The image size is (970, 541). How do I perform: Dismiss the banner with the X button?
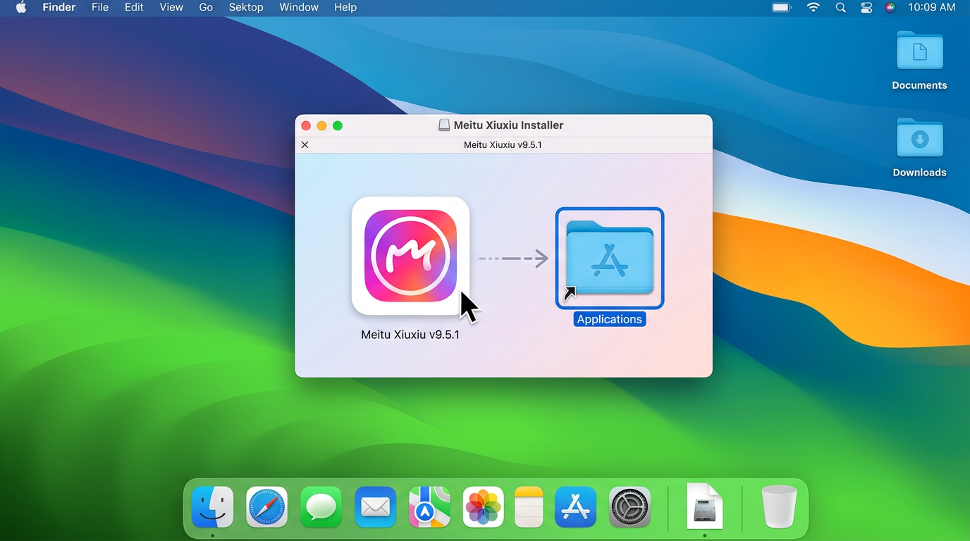point(305,144)
